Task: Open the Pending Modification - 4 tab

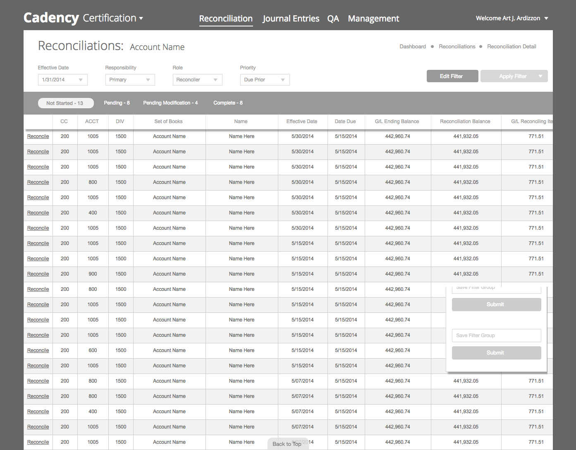Action: tap(170, 102)
